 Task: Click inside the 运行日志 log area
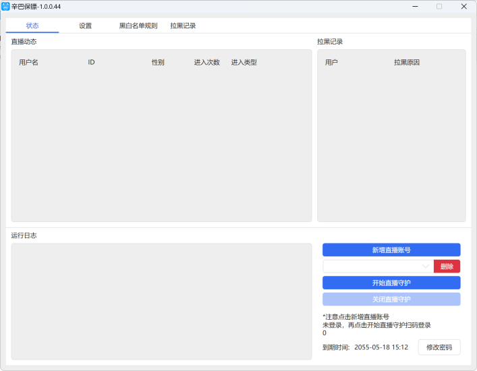(161, 302)
